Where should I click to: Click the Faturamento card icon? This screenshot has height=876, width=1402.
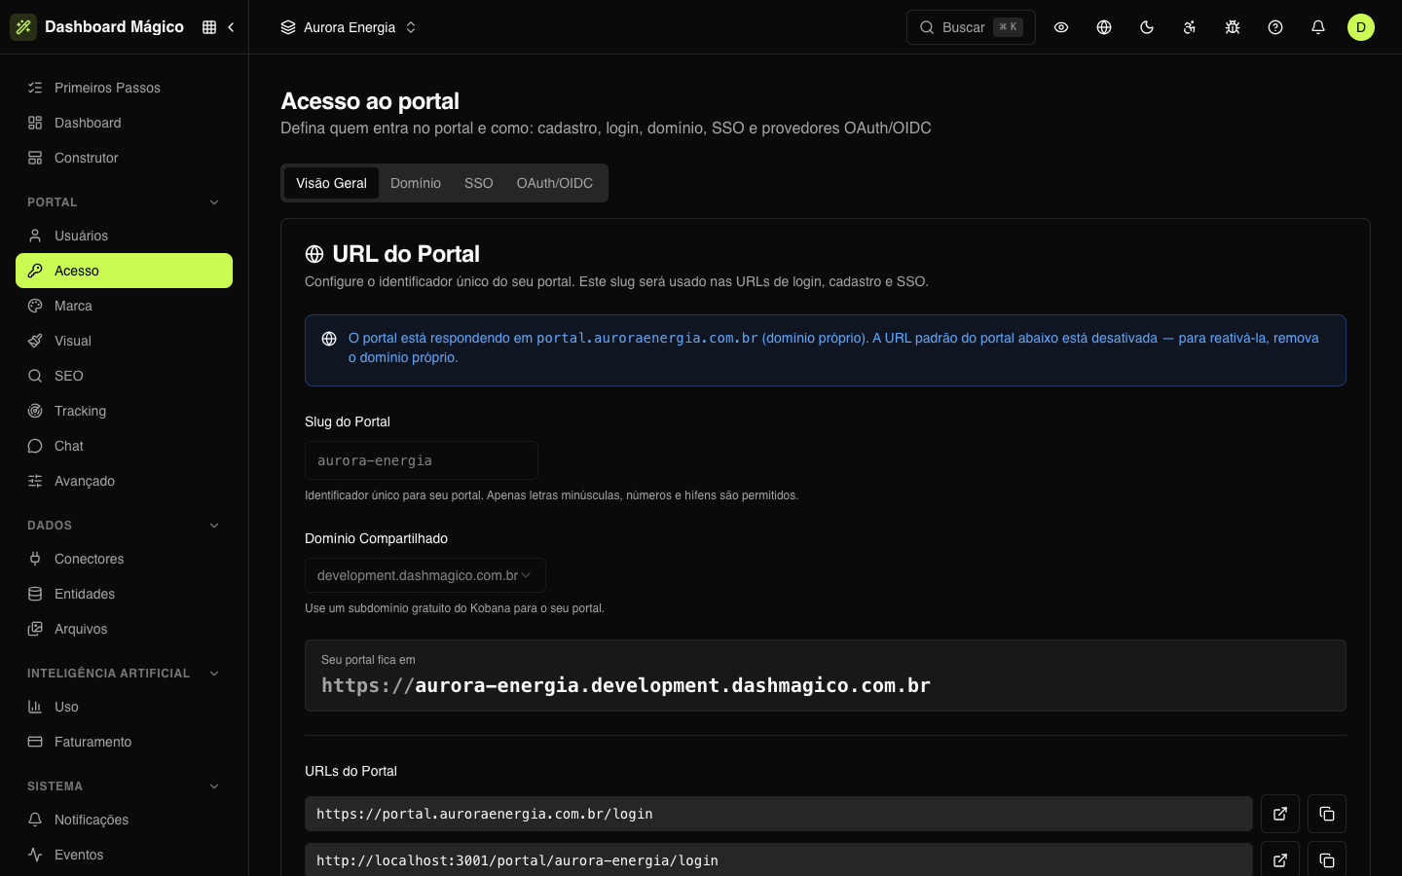point(35,742)
